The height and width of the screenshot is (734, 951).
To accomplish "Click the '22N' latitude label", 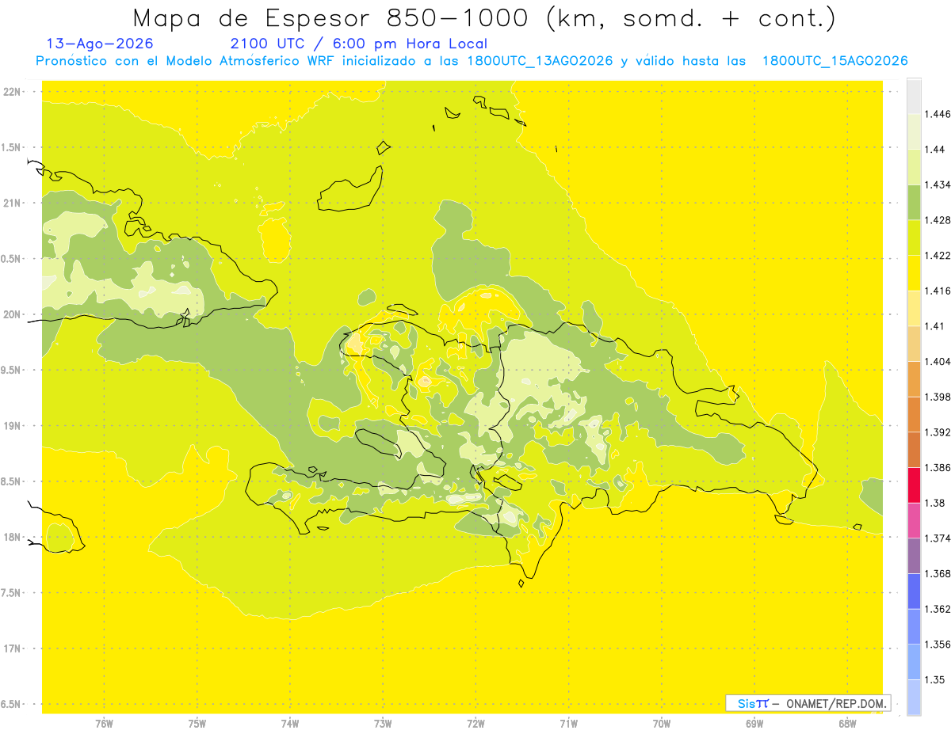I will click(13, 92).
